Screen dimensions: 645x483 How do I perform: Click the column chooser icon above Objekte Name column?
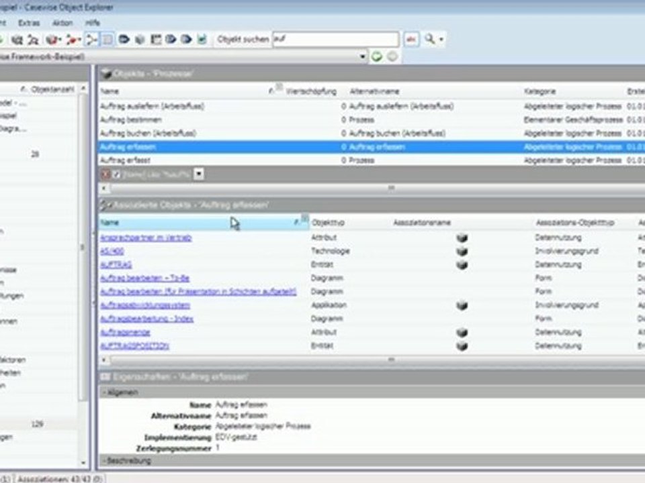click(279, 87)
